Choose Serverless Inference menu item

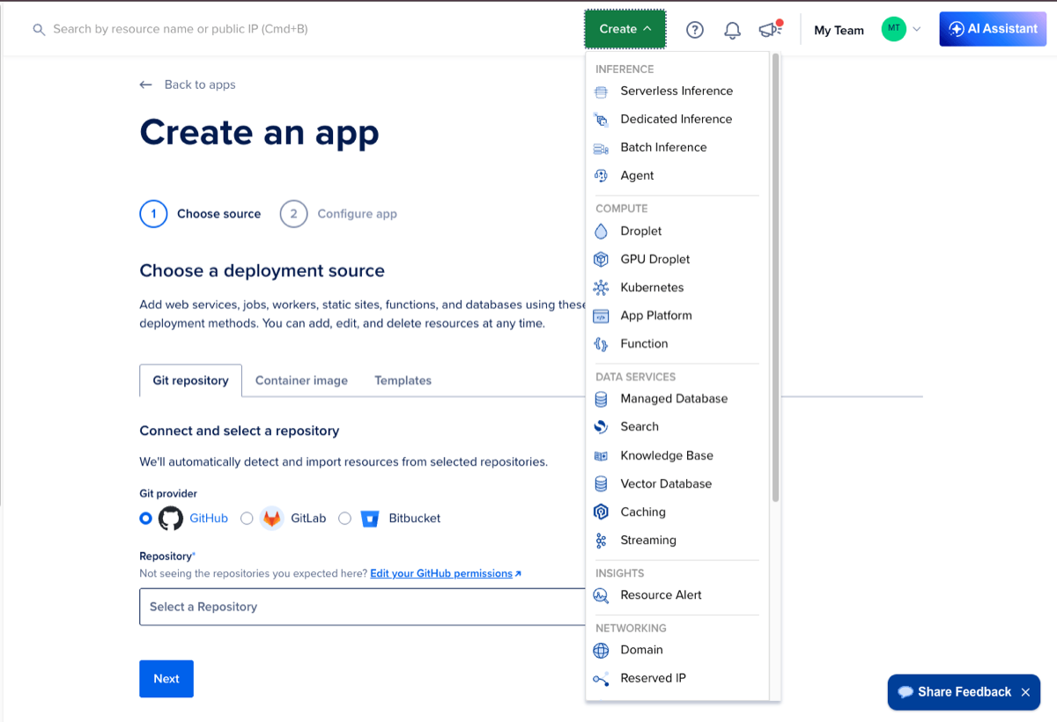[676, 92]
